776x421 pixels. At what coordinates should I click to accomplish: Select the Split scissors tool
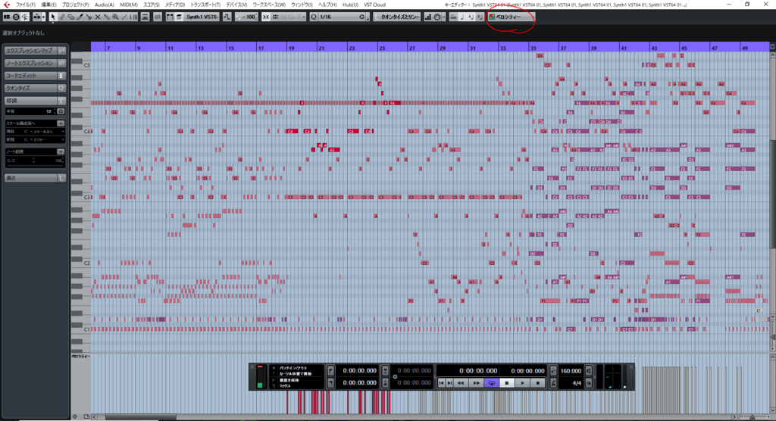pyautogui.click(x=89, y=17)
